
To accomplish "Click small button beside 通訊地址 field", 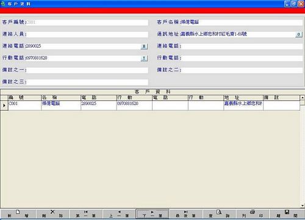I will pos(298,34).
